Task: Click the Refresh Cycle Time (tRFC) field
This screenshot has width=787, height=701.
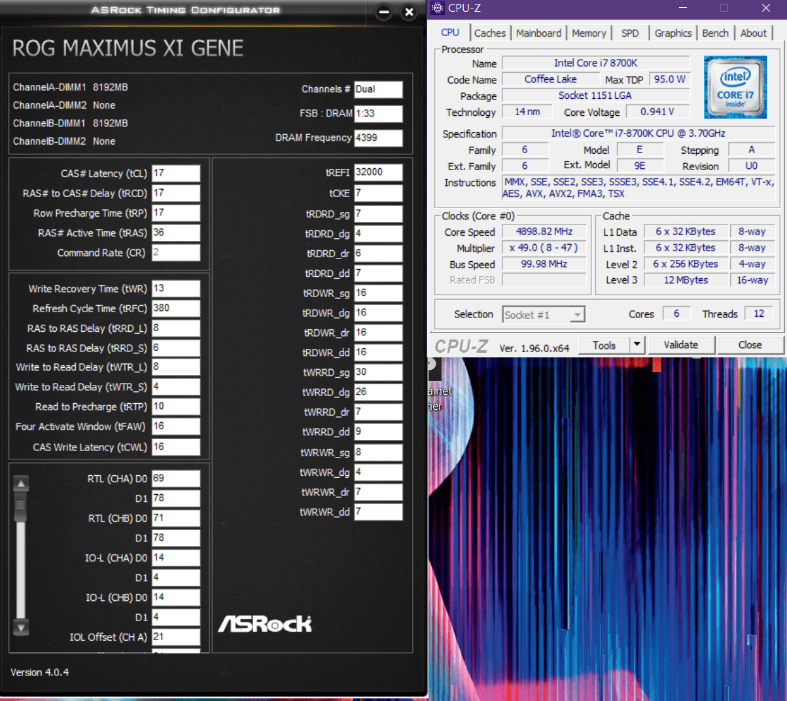Action: click(176, 308)
